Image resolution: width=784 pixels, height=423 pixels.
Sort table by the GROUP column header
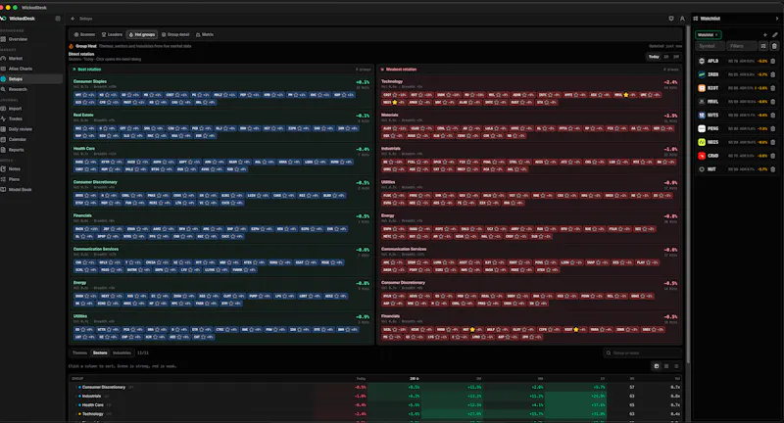(77, 379)
